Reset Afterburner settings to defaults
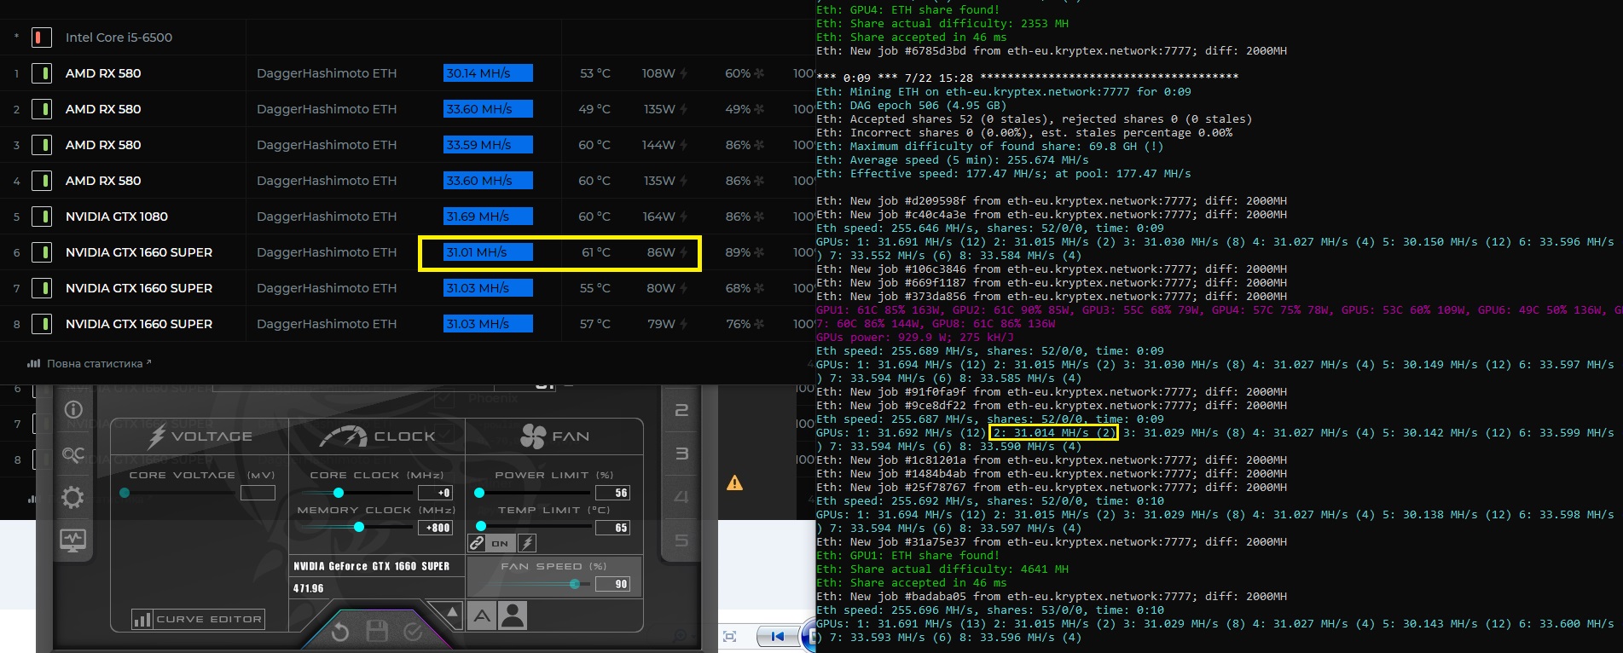This screenshot has width=1623, height=653. tap(340, 632)
